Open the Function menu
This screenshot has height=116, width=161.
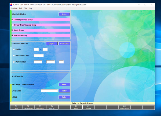[14, 8]
